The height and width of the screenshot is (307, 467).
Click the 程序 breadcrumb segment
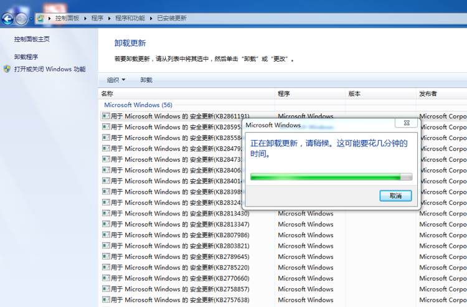(97, 18)
